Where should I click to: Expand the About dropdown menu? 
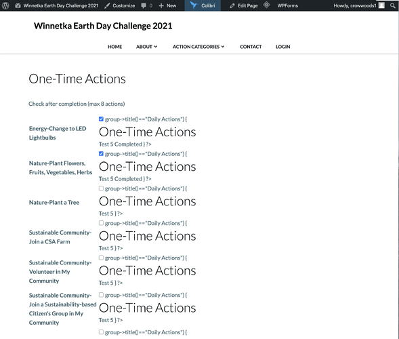tap(146, 47)
